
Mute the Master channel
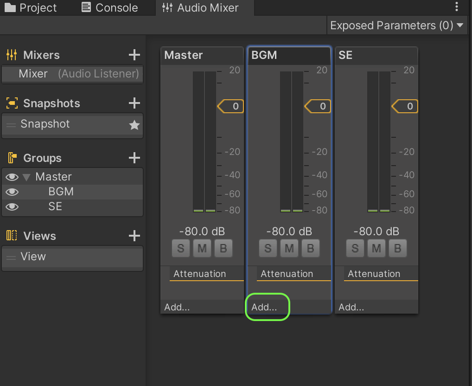tap(202, 248)
